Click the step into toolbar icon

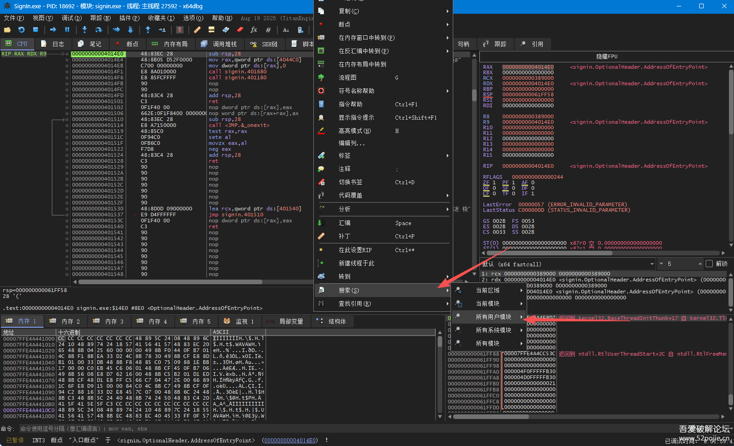84,30
